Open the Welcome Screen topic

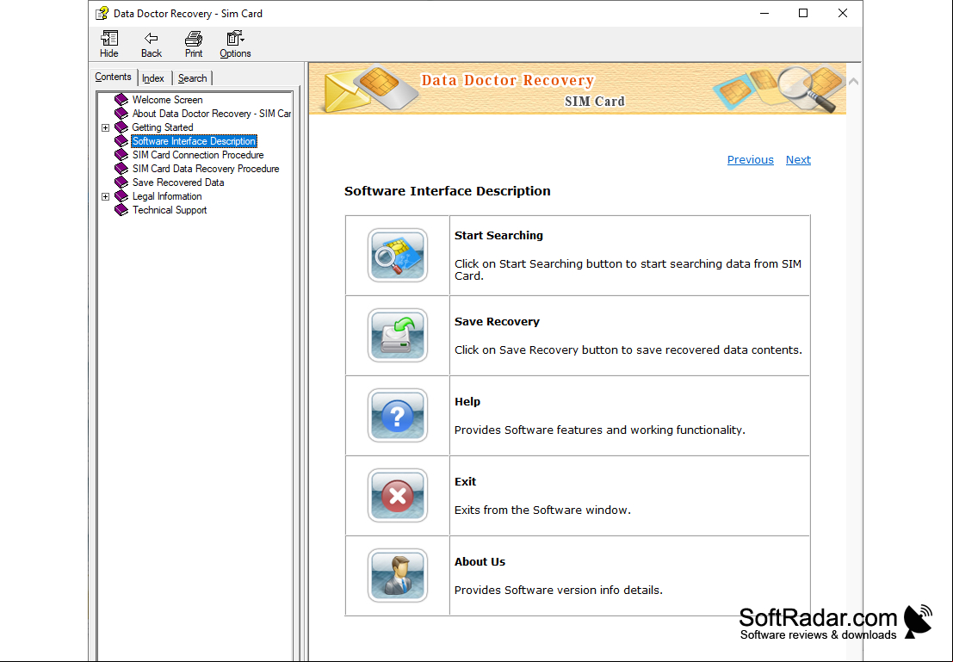(168, 100)
